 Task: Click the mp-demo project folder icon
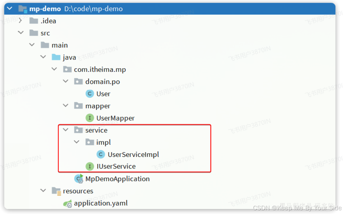[x=22, y=9]
